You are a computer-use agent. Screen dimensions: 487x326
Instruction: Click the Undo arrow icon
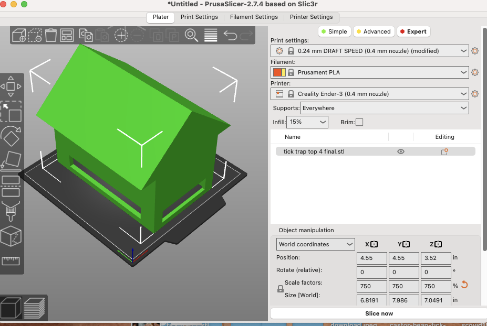230,35
